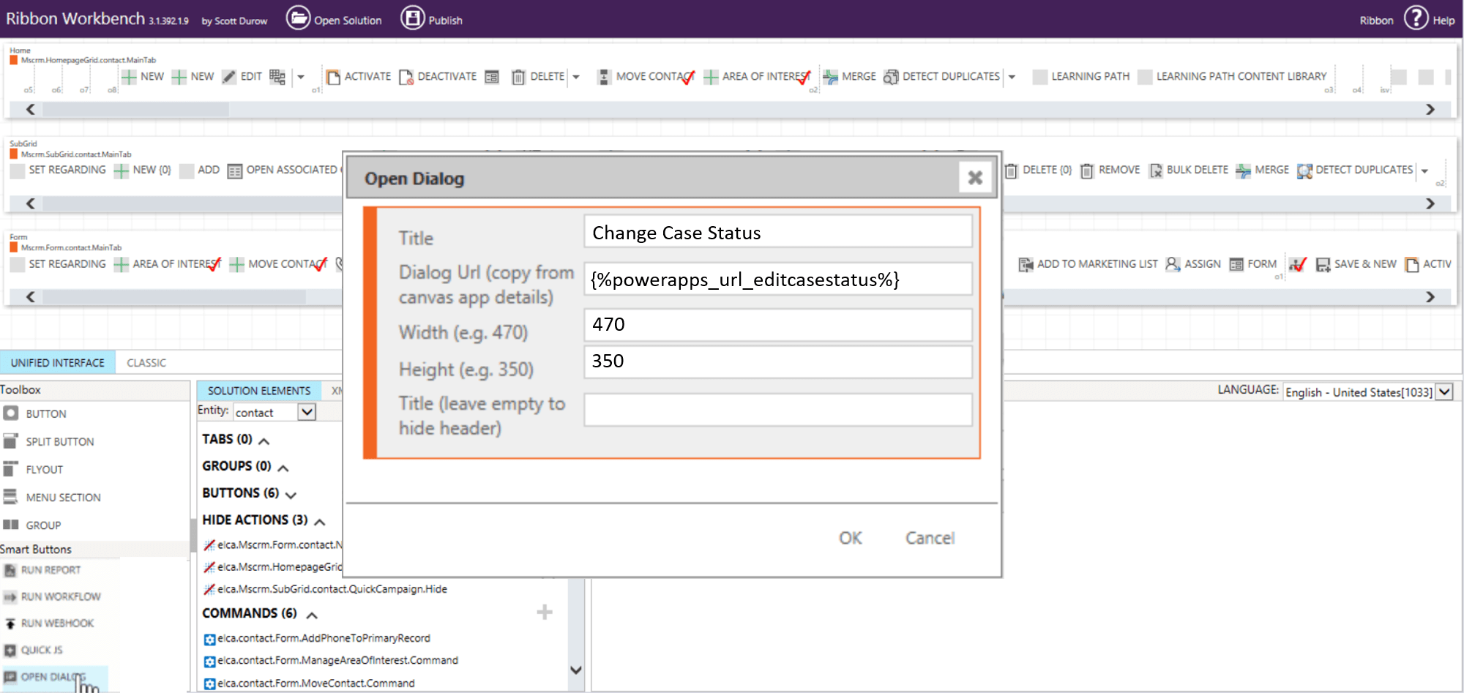Image resolution: width=1464 pixels, height=693 pixels.
Task: Click the Open Solution icon
Action: (x=299, y=18)
